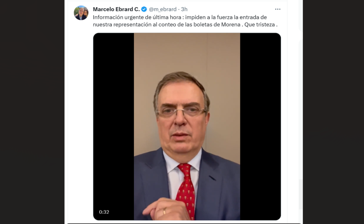
Task: Click the phrase 'Que tristeza' in the tweet
Action: (259, 24)
